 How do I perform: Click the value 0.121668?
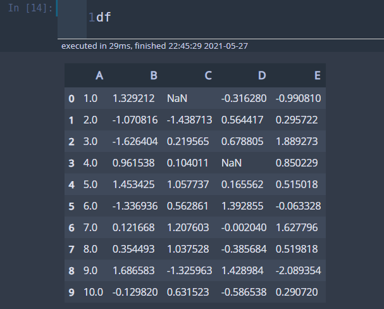pos(133,228)
